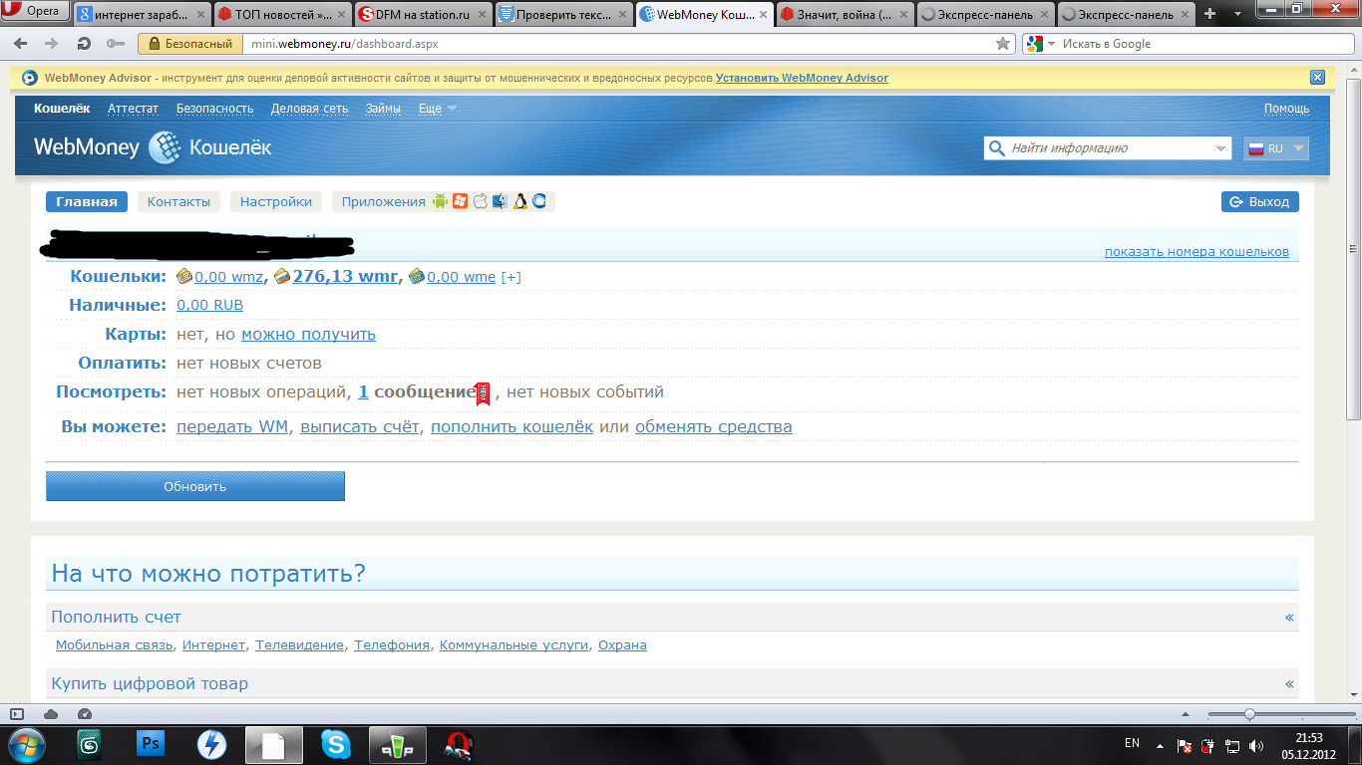Open the lightning bolt app on taskbar
Viewport: 1362px width, 765px height.
[211, 743]
